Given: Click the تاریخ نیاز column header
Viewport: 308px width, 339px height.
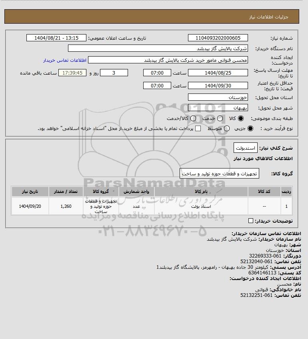Looking at the screenshot, I should point(30,191).
